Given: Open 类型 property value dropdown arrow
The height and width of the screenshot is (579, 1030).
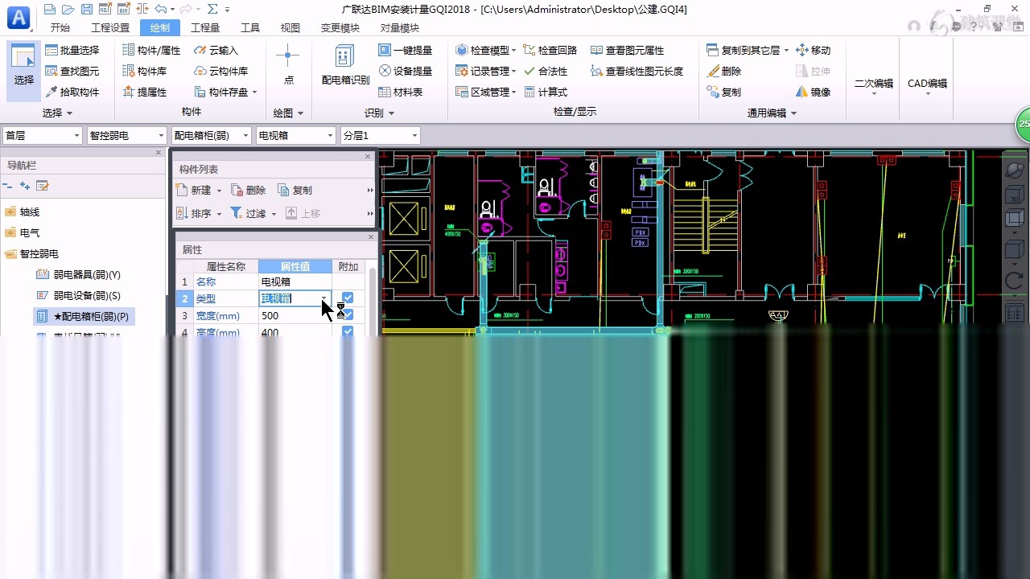Looking at the screenshot, I should 324,298.
